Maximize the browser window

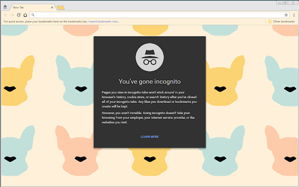point(285,2)
